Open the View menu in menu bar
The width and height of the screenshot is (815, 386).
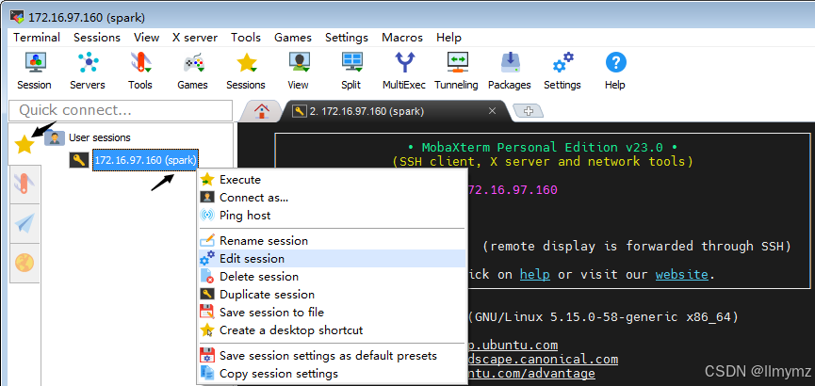click(x=147, y=38)
